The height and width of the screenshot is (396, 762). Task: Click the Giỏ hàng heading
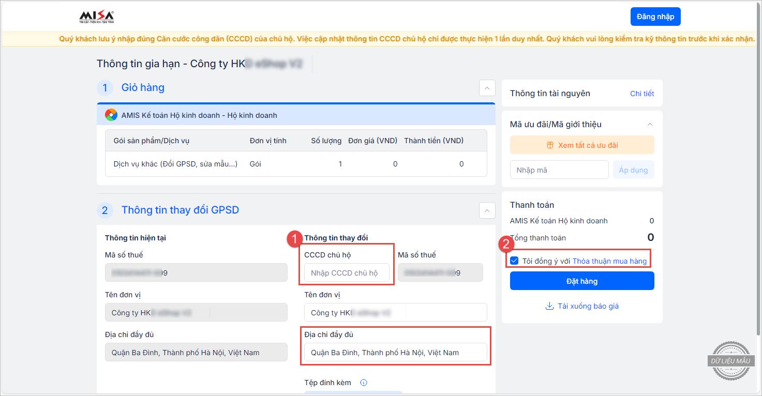[x=143, y=88]
